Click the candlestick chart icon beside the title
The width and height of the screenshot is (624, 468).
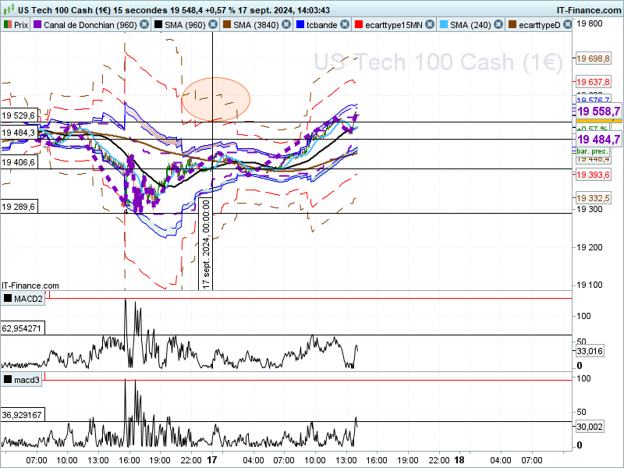pyautogui.click(x=9, y=9)
